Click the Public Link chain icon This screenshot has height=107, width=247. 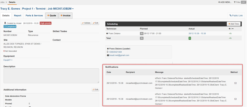point(231,15)
